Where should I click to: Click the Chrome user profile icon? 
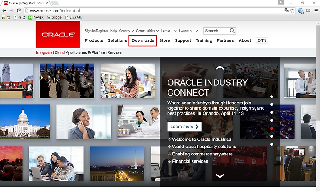(x=280, y=3)
